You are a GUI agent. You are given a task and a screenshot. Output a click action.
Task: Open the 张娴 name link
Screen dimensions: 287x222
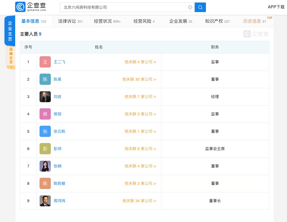58,166
